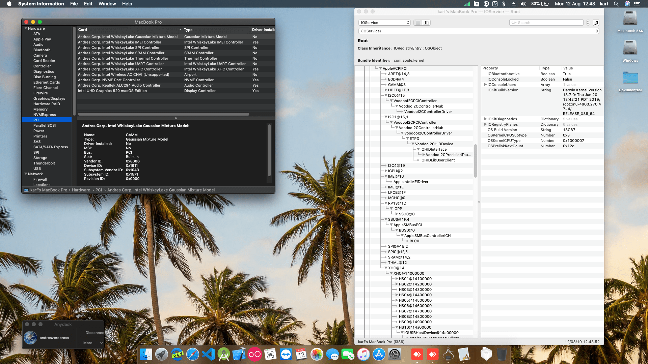Image resolution: width=648 pixels, height=364 pixels.
Task: Open the (IOService) path dropdown
Action: pyautogui.click(x=479, y=31)
